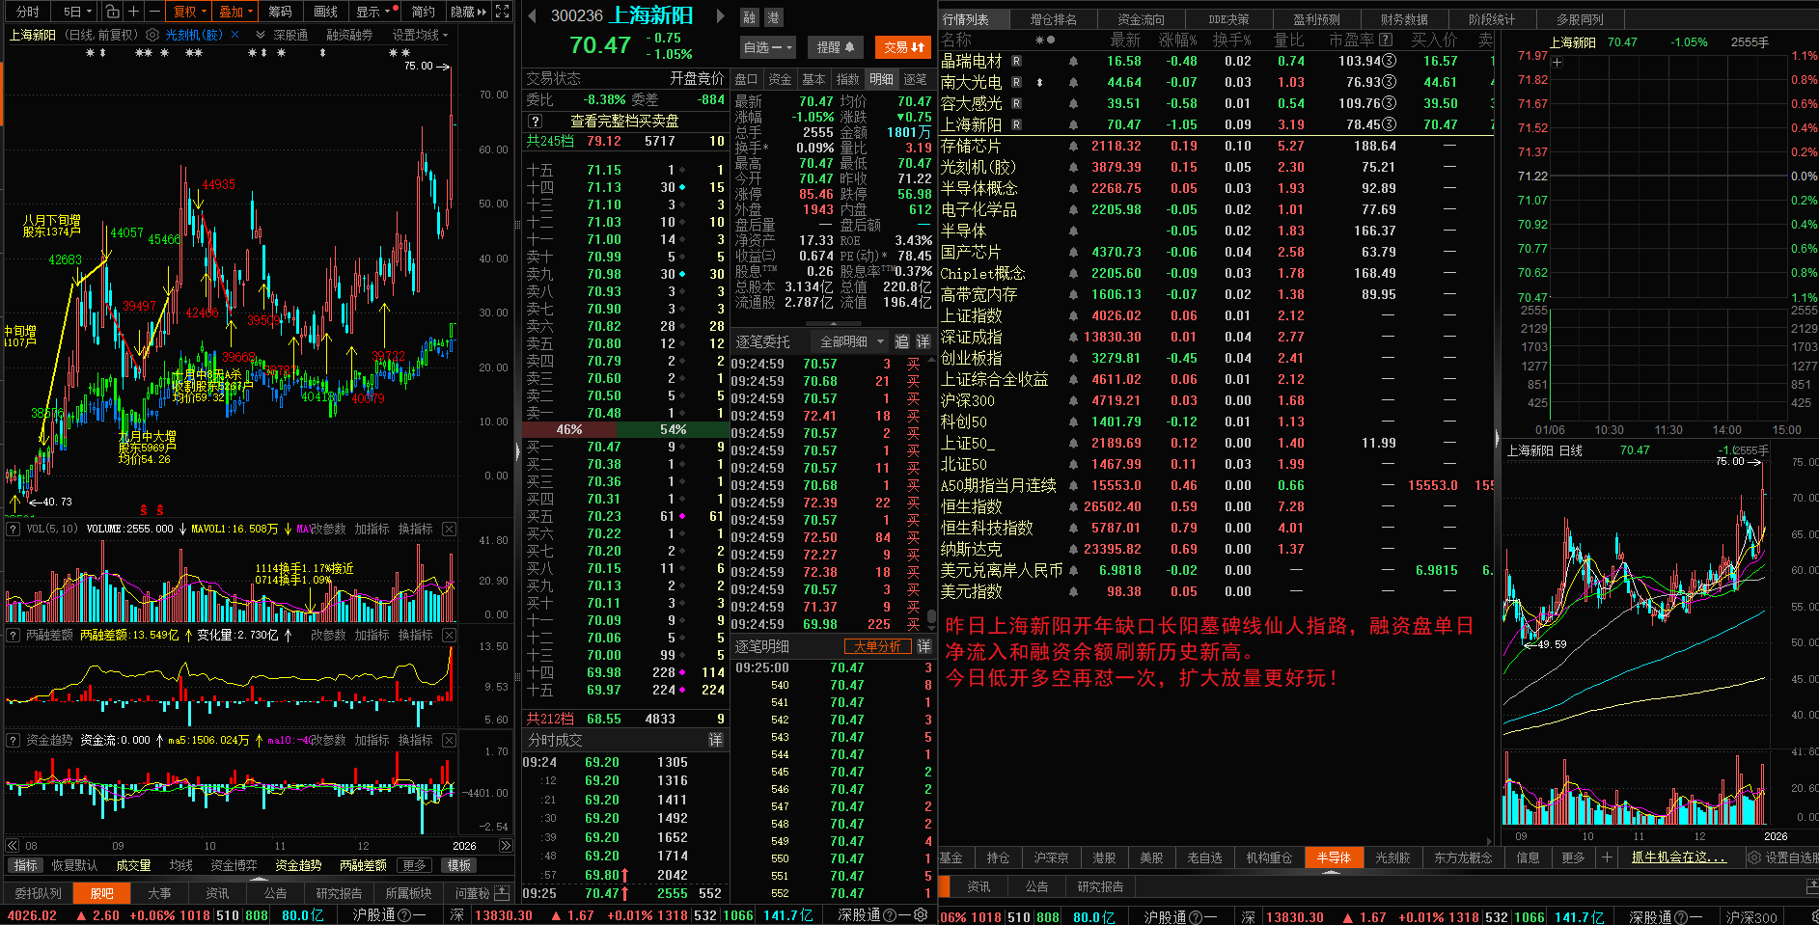Toggle the 指标 button at indicator bar
The image size is (1819, 925).
(25, 865)
